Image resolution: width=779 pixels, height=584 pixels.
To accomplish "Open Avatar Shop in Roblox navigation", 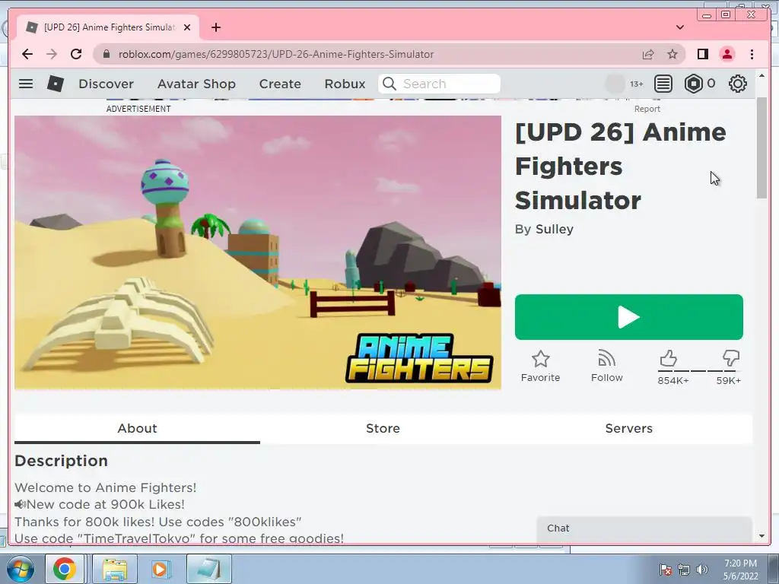I will pyautogui.click(x=196, y=84).
